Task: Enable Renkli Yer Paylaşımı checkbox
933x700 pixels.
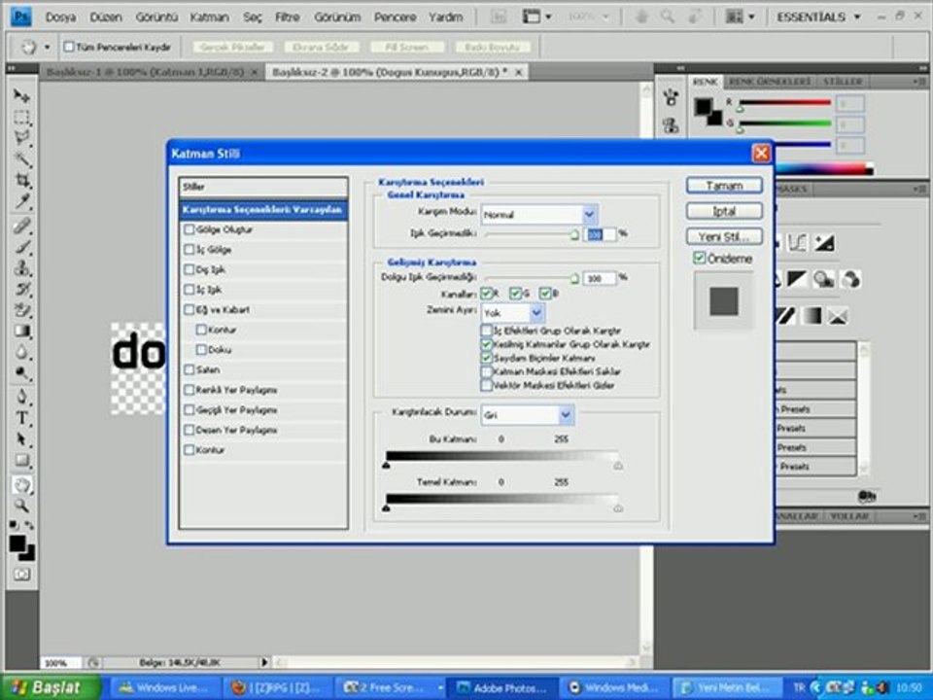Action: 190,390
